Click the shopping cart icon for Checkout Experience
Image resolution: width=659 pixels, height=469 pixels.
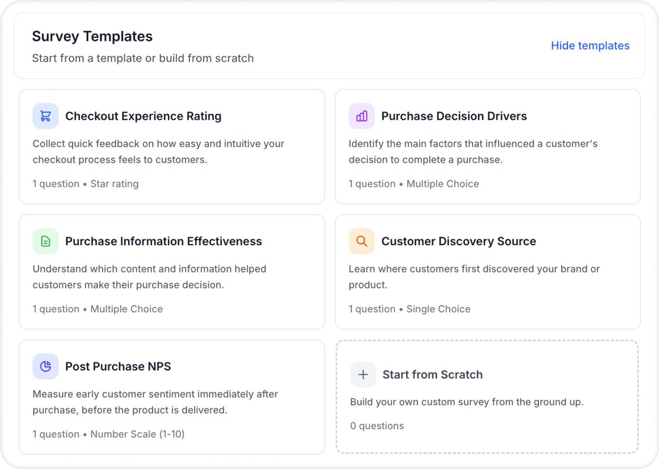tap(46, 116)
